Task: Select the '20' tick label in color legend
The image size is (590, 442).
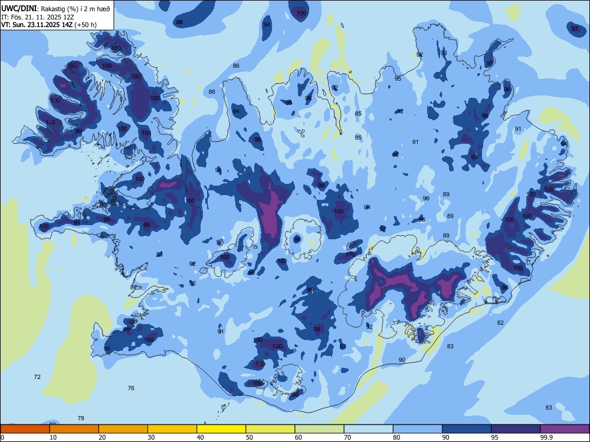Action: click(102, 437)
